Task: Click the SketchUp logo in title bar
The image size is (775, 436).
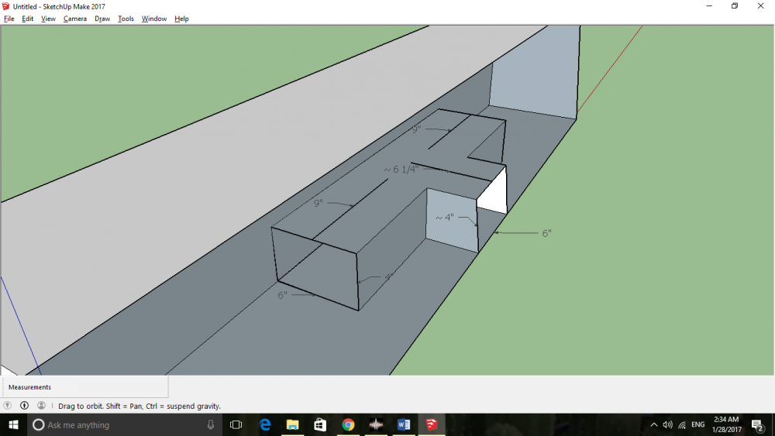Action: click(6, 6)
